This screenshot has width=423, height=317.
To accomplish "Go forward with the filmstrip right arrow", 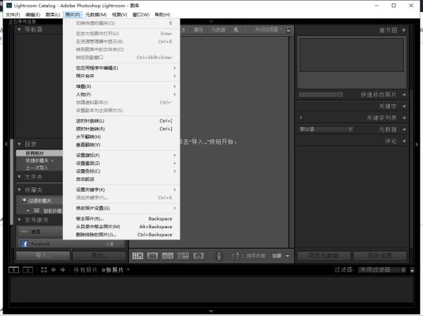I will point(63,270).
